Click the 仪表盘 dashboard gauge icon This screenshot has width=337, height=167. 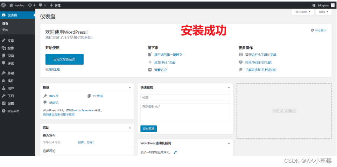coord(3,15)
